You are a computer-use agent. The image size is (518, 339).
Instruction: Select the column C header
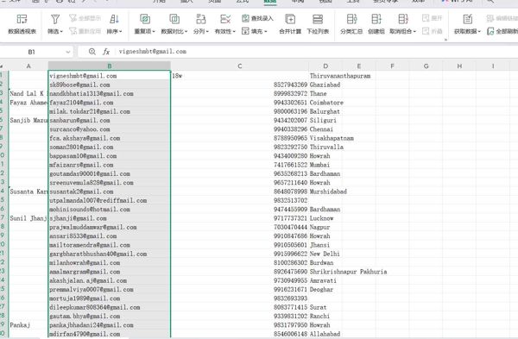coord(240,66)
